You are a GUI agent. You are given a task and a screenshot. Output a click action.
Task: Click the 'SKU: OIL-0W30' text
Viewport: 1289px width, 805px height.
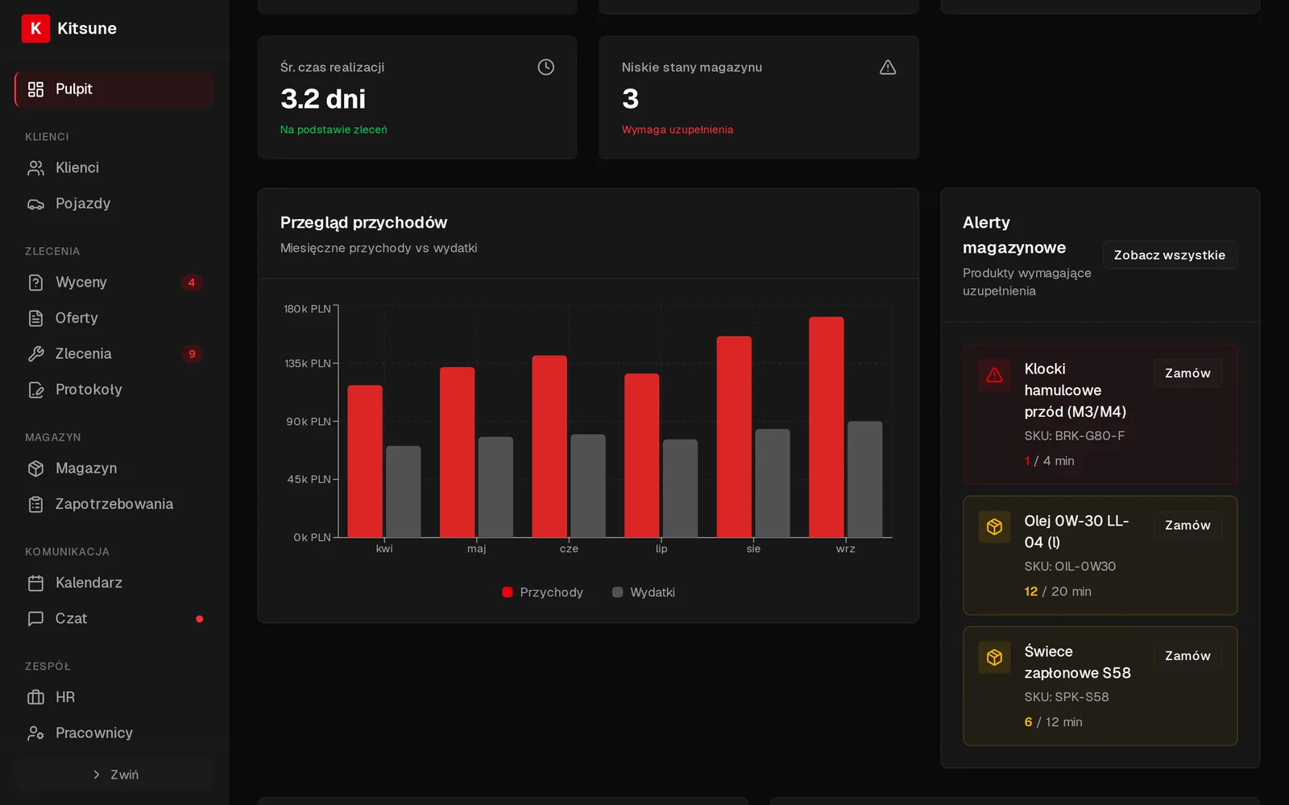click(x=1070, y=567)
